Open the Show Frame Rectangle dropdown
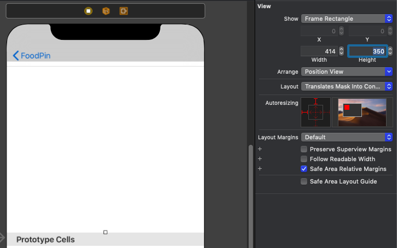 (x=347, y=19)
